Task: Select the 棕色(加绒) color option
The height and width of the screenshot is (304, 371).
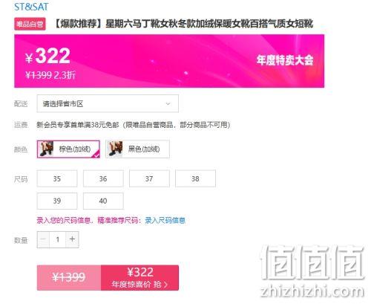Action: [68, 149]
